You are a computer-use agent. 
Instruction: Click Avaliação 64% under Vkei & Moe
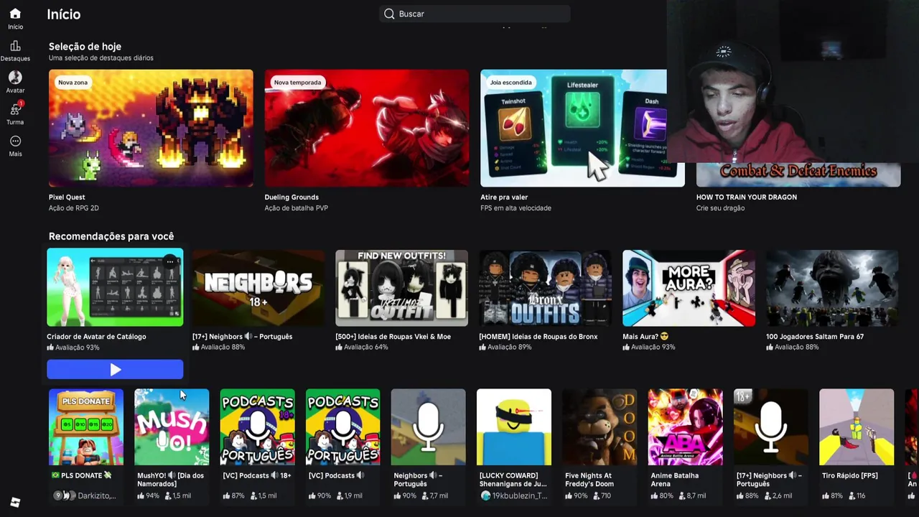362,348
